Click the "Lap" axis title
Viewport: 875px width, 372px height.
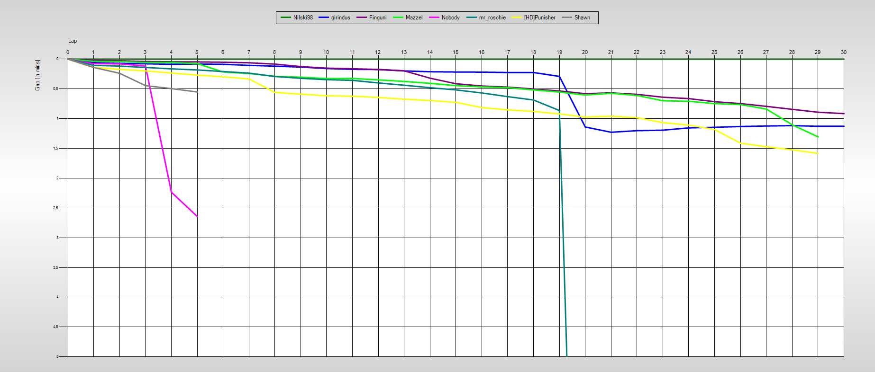coord(73,41)
